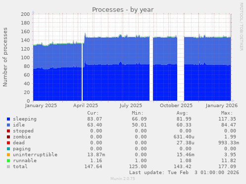This screenshot has height=184, width=246.
Task: Click the 'sleeping' legend label
Action: [x=25, y=119]
